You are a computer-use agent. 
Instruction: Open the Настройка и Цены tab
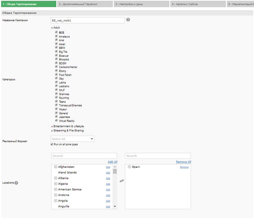point(141,4)
